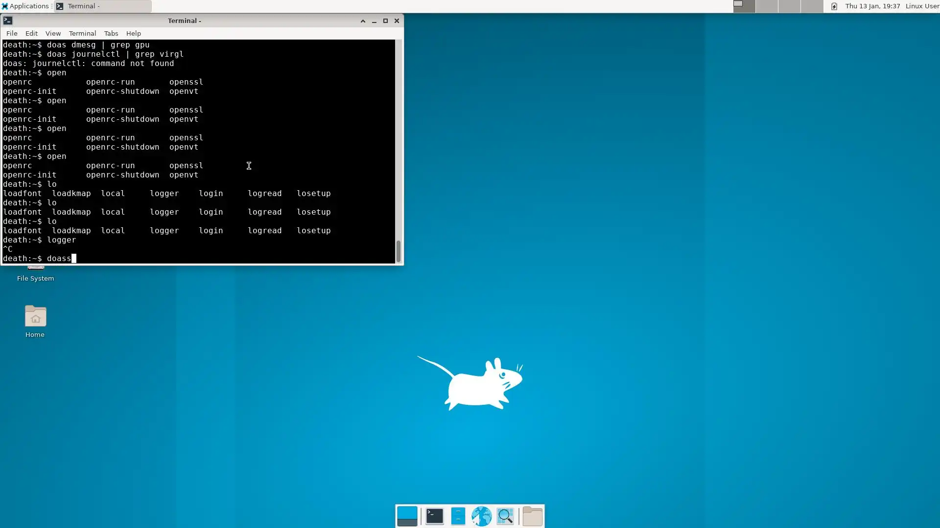Open the Terminal menu in menubar
This screenshot has width=940, height=528.
point(82,33)
